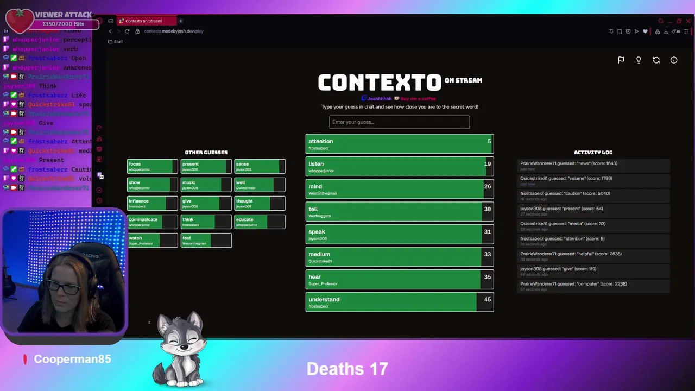Click the show card in Other Guesses
695x391 pixels.
pos(153,185)
